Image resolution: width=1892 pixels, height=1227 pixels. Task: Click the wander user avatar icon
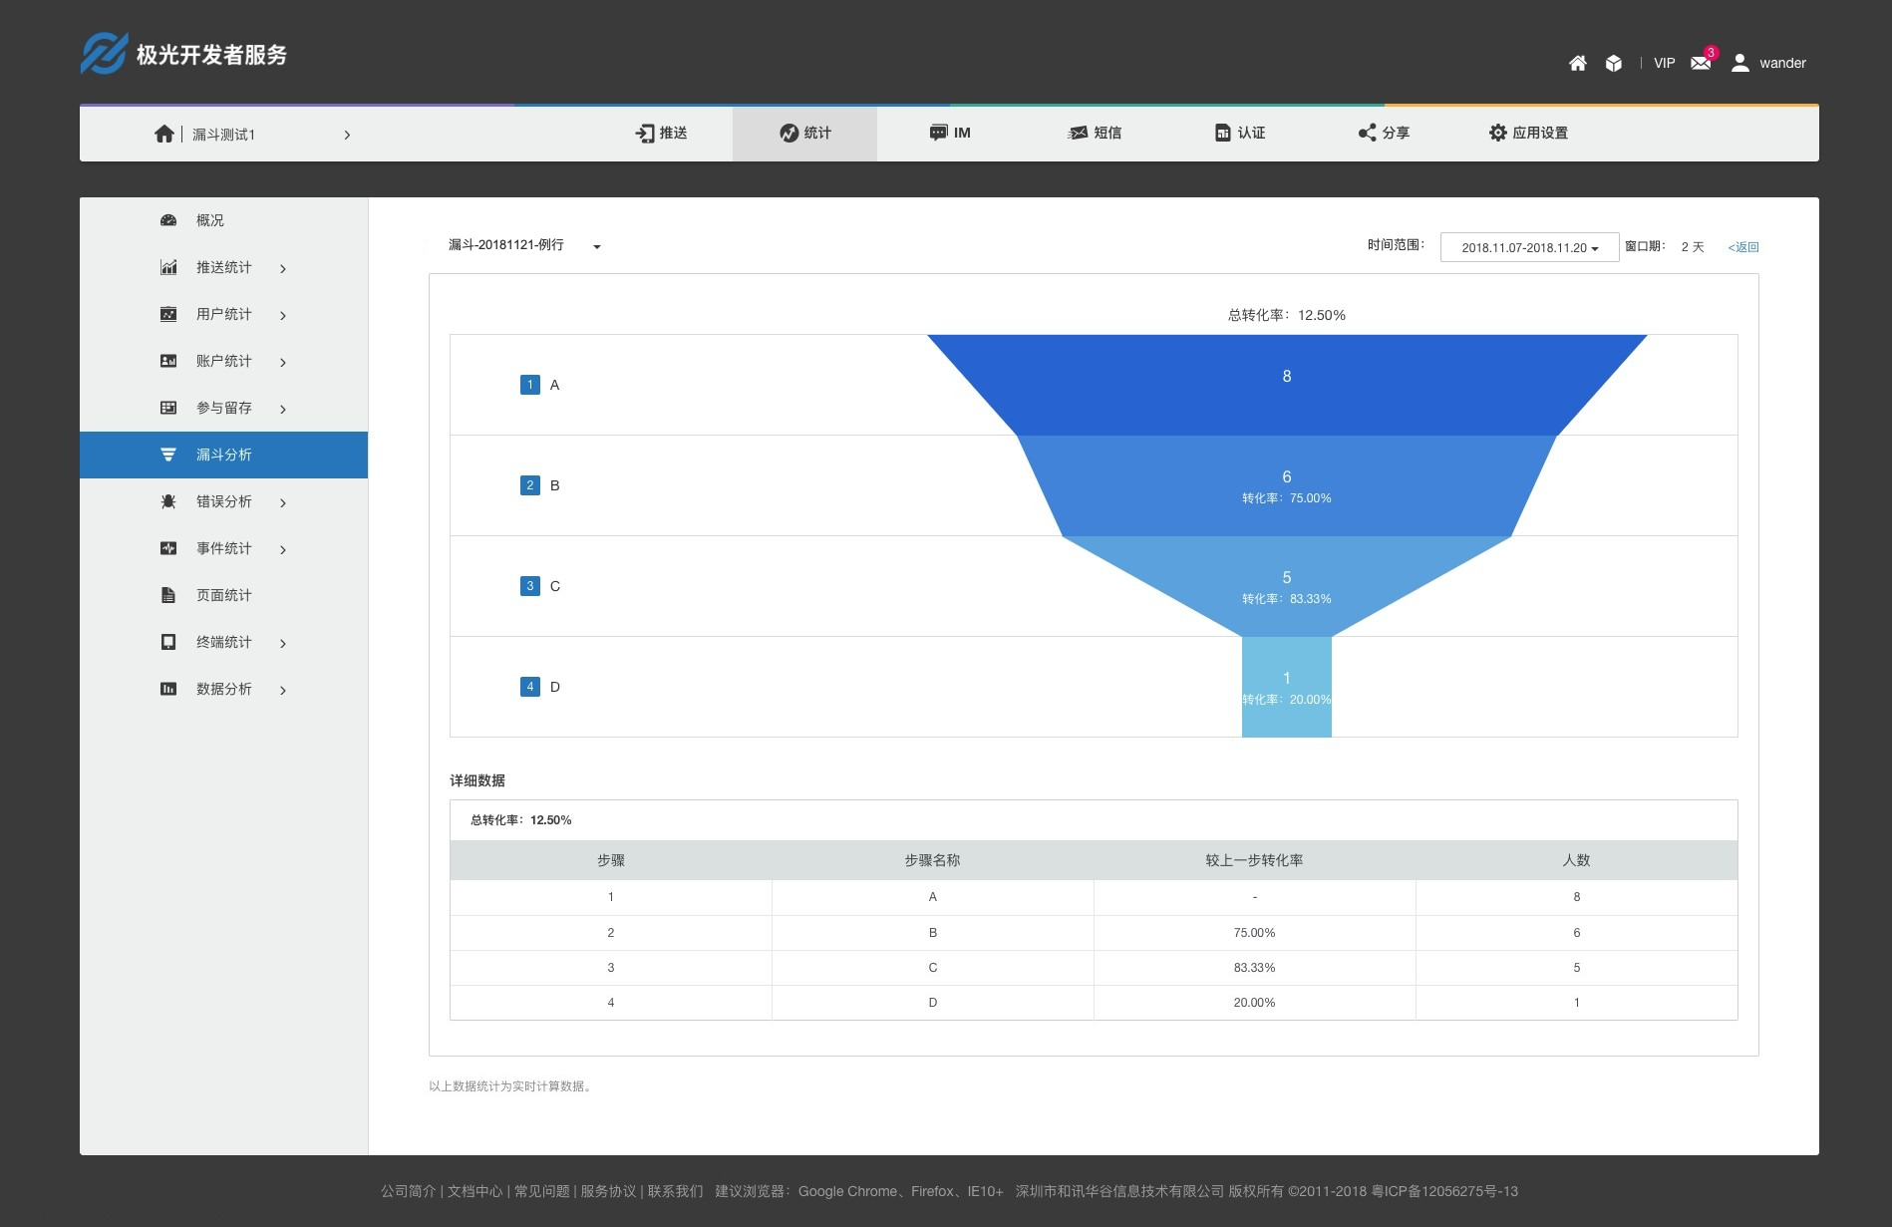[x=1739, y=63]
